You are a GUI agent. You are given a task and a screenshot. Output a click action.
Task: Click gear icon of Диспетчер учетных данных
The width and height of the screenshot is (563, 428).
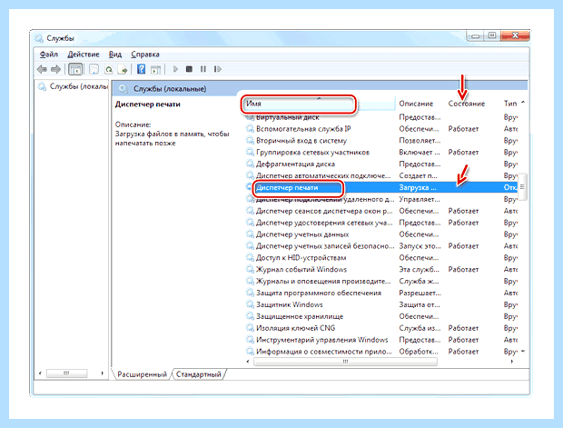click(250, 234)
